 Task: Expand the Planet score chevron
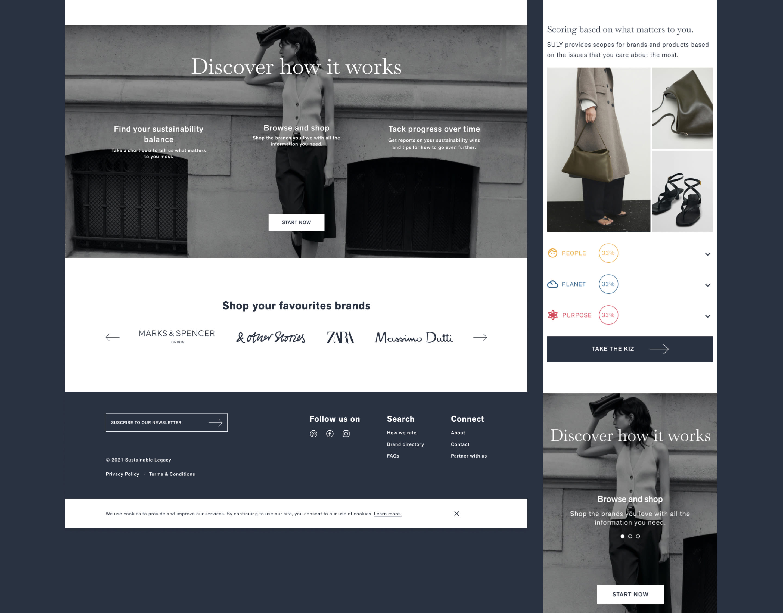(707, 285)
